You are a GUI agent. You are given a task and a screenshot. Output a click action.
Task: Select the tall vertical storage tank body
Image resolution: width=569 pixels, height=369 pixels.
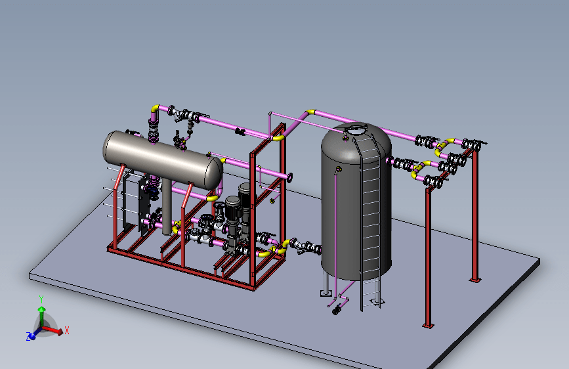(x=341, y=210)
